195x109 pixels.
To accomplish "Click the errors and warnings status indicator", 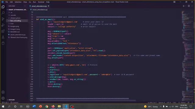I will click(5, 103).
